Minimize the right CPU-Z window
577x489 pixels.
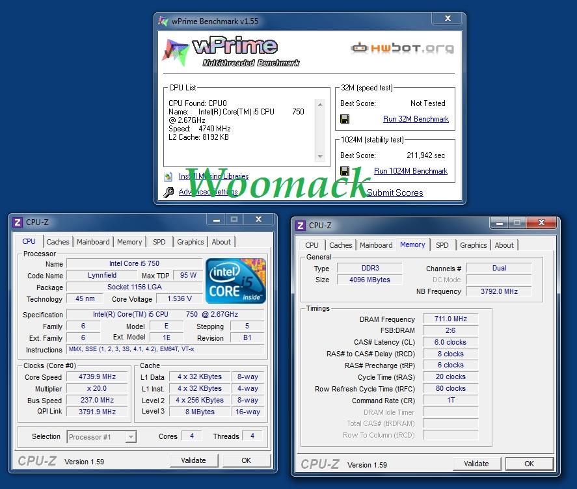[500, 223]
